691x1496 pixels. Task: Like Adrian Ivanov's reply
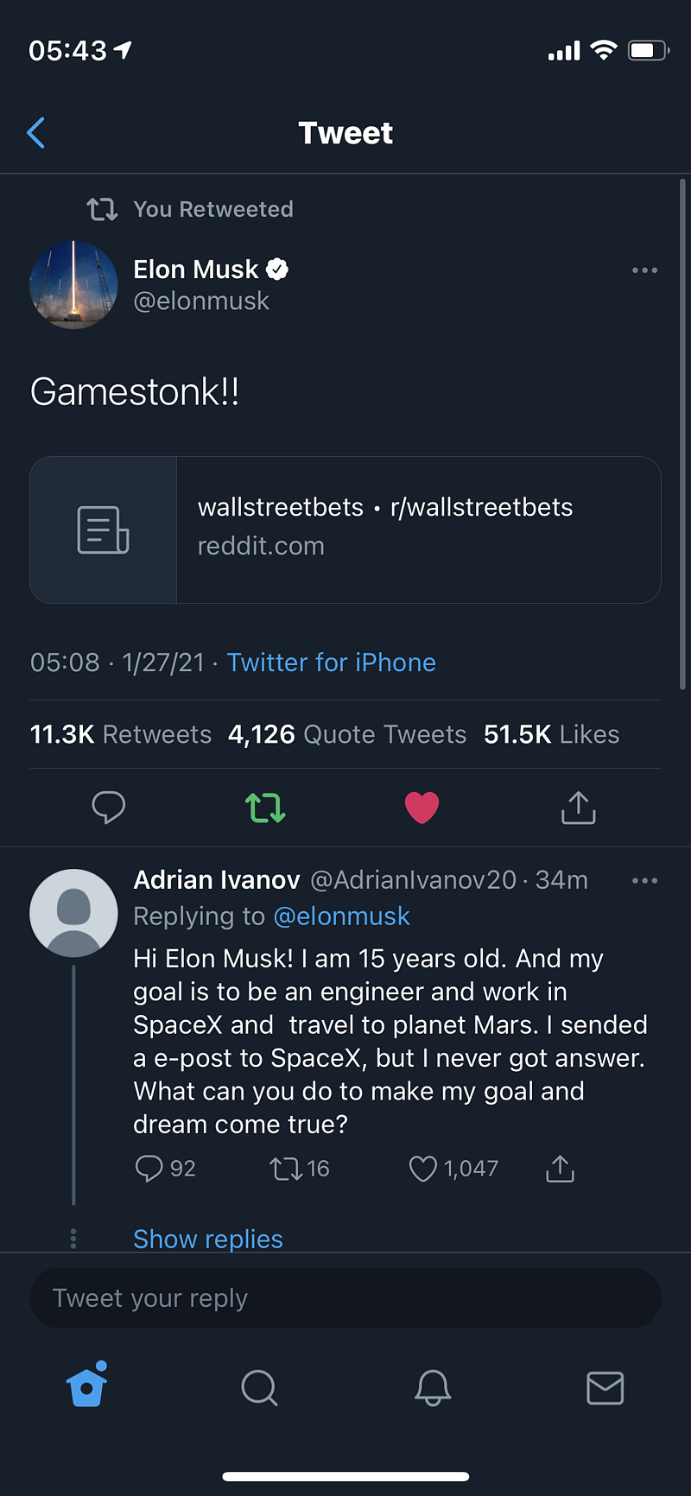(x=422, y=1169)
